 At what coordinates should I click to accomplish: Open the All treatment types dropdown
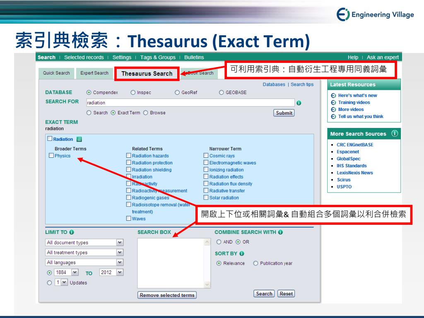click(x=84, y=253)
